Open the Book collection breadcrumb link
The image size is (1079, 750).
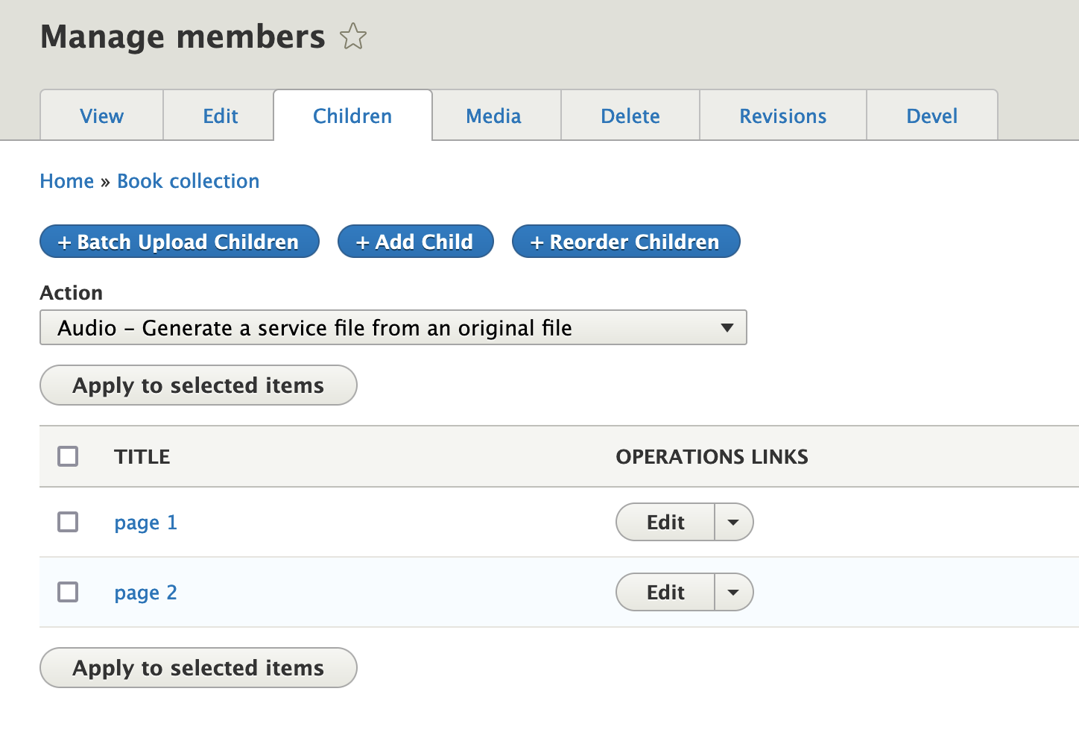point(188,180)
